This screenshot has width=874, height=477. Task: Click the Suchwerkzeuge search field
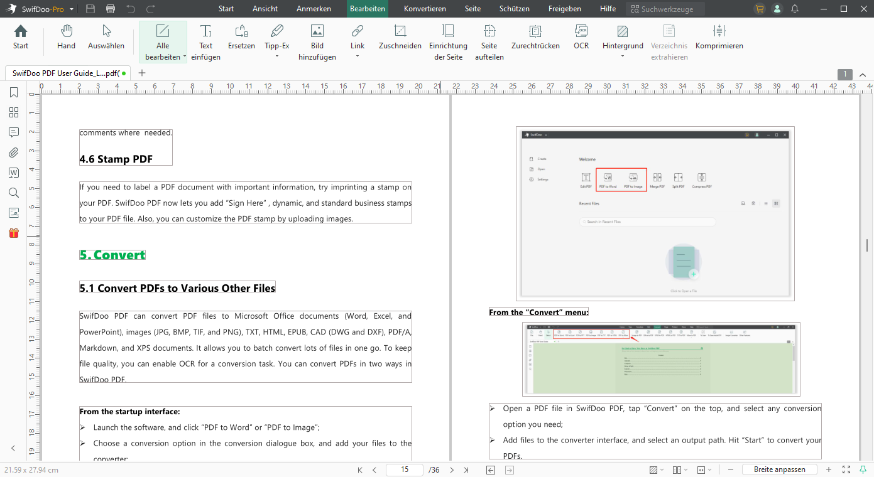(665, 9)
